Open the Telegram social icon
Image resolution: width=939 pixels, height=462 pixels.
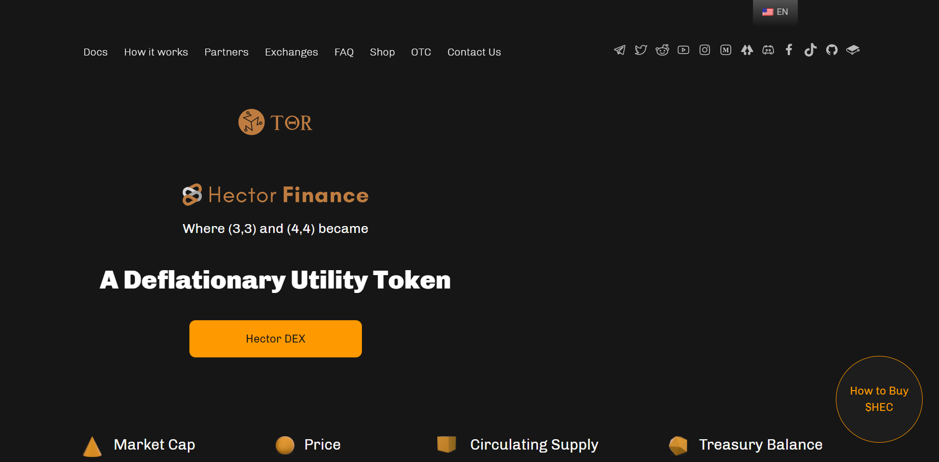620,50
